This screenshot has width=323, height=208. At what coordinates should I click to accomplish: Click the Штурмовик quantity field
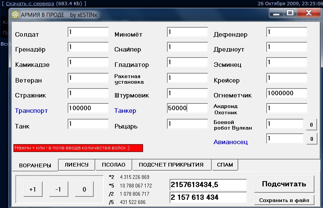click(187, 93)
